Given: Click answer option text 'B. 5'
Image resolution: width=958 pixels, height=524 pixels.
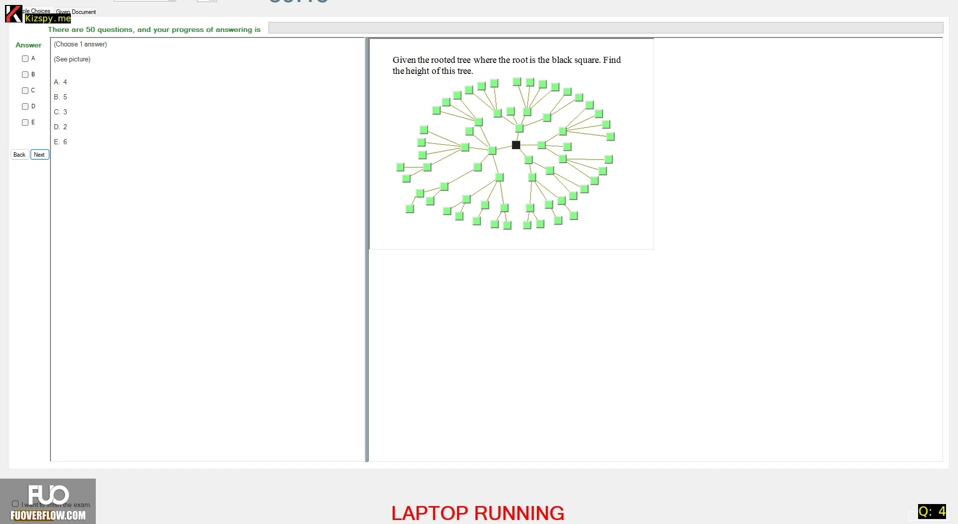Looking at the screenshot, I should 60,97.
